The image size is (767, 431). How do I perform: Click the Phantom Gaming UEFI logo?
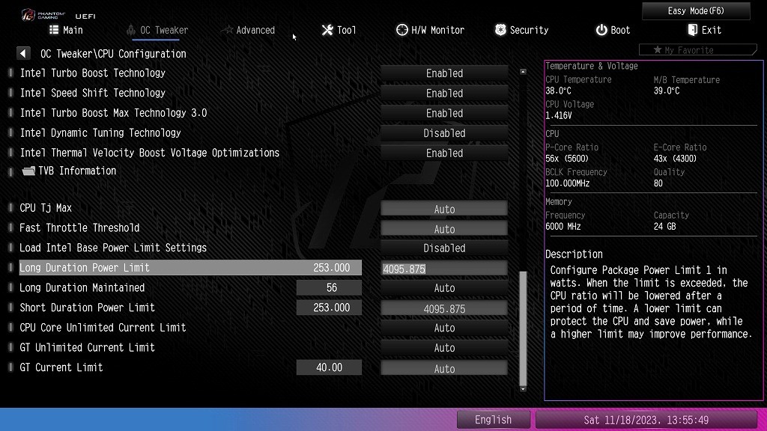(58, 15)
